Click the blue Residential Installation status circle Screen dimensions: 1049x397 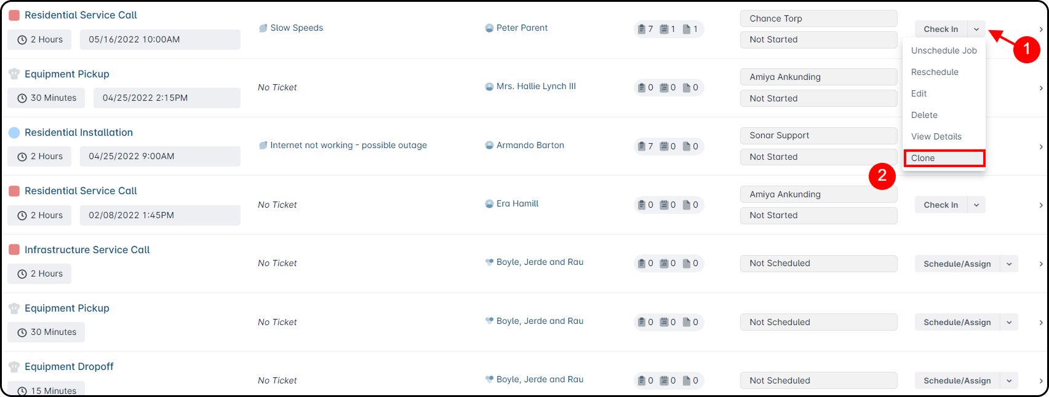tap(14, 133)
